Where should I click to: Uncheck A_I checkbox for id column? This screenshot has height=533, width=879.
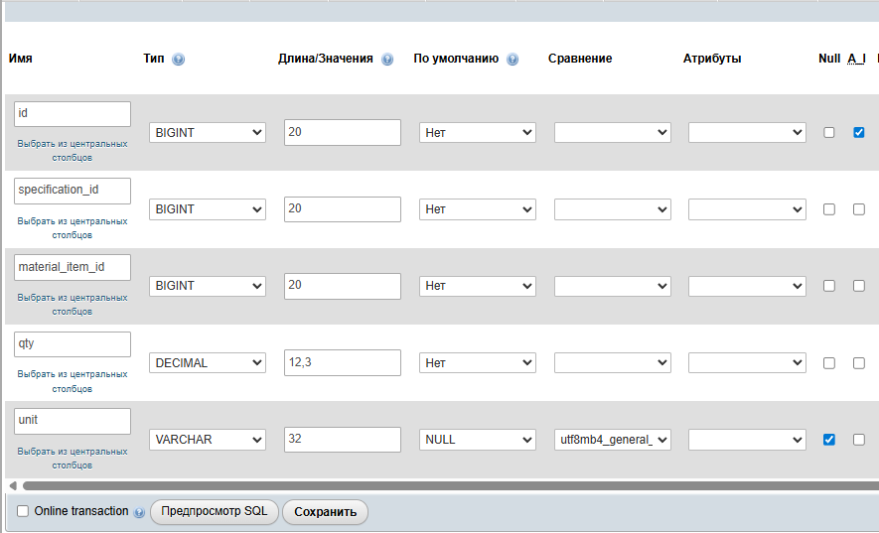click(859, 132)
